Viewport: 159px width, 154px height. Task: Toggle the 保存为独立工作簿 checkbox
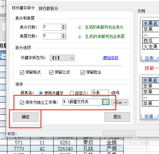22,103
